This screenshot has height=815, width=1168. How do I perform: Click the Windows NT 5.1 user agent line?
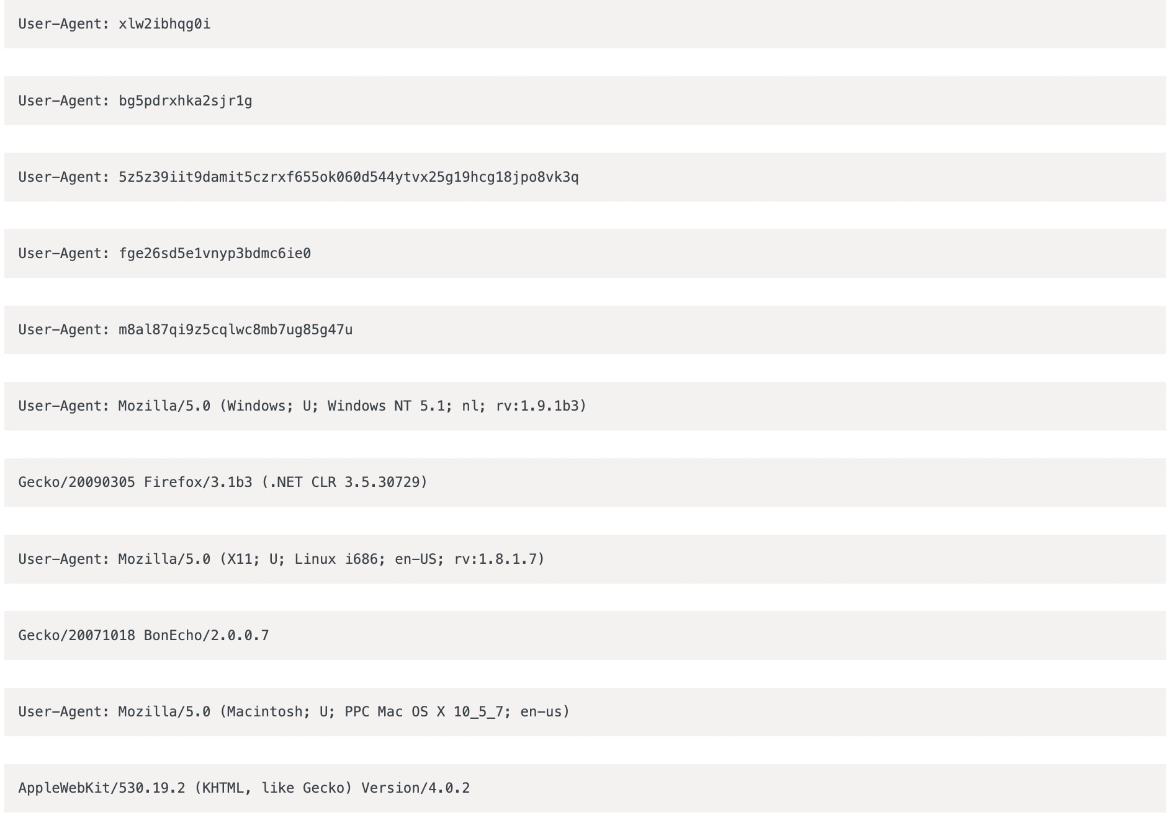coord(302,406)
